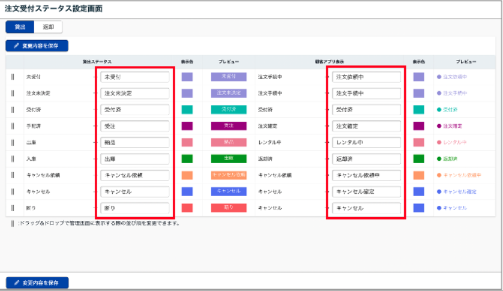Screen dimensions: 503x291
Task: Click the 納品 status name field
Action: [135, 143]
